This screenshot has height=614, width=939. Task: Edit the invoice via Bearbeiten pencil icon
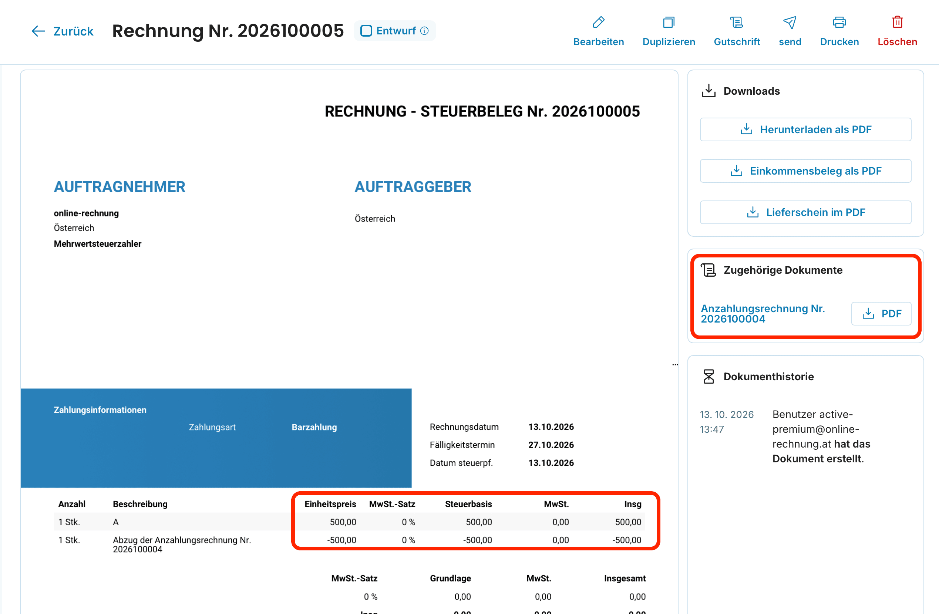point(599,22)
